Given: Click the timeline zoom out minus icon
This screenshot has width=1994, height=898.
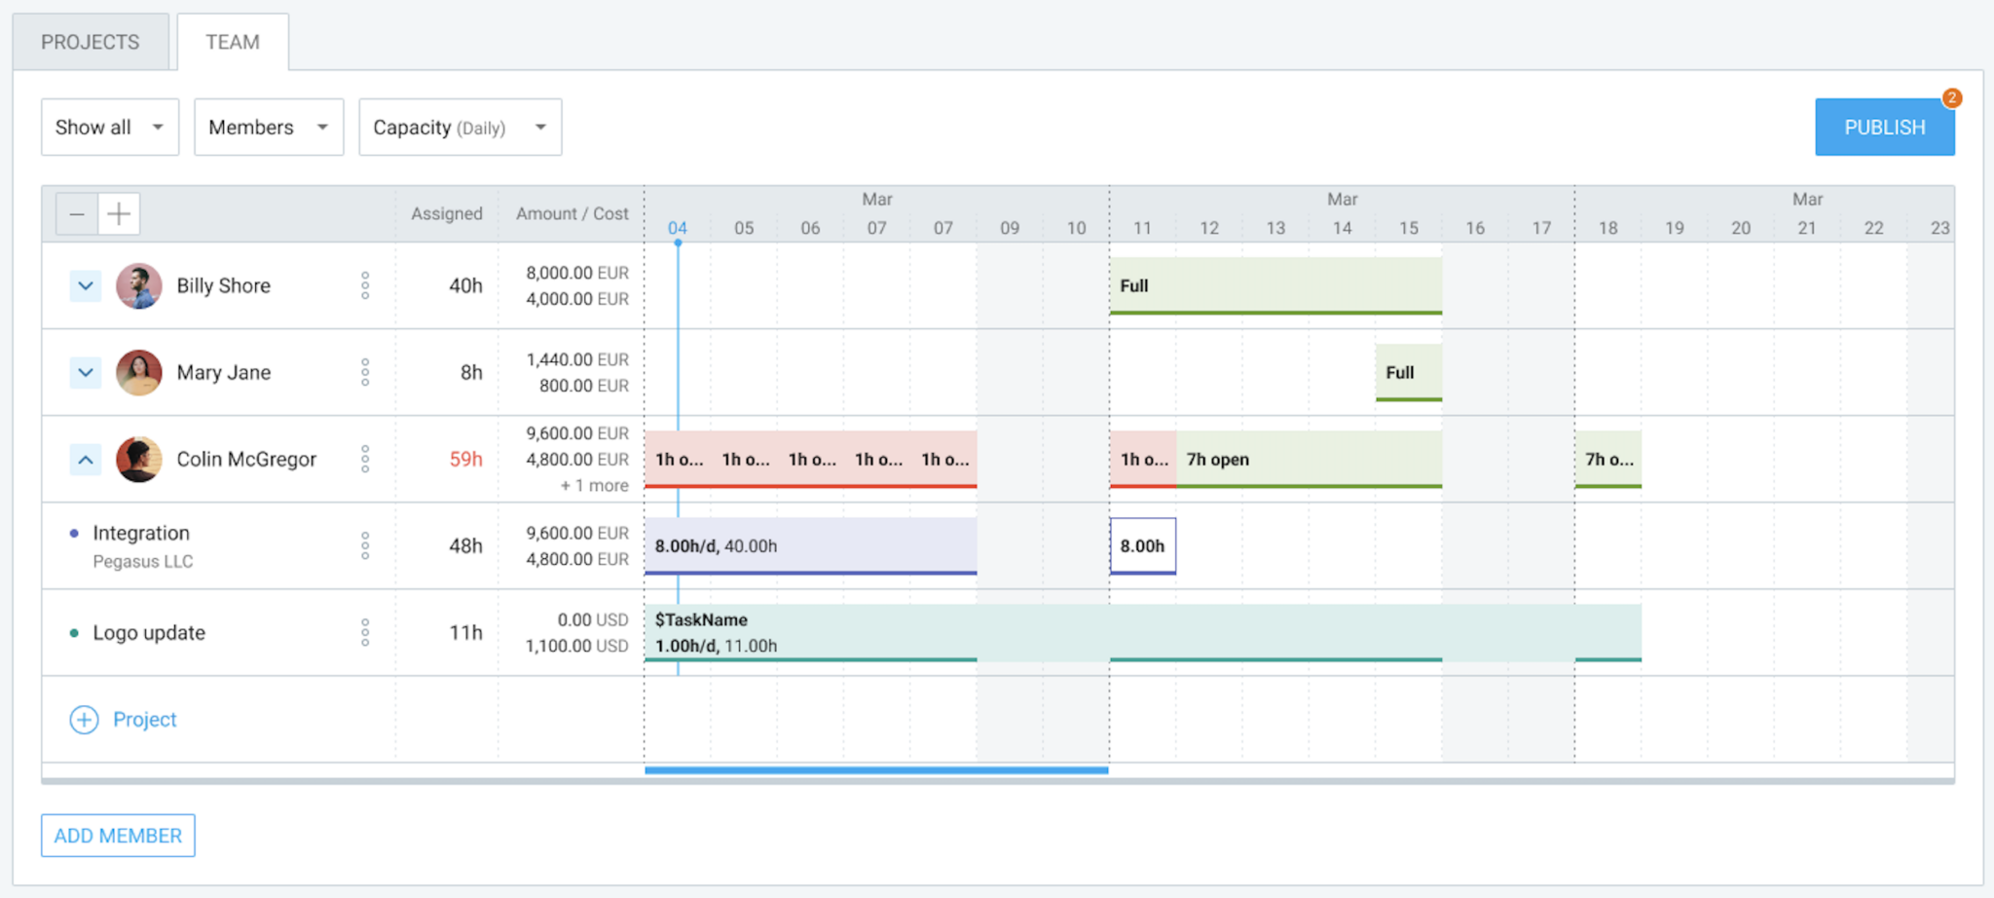Looking at the screenshot, I should [76, 213].
